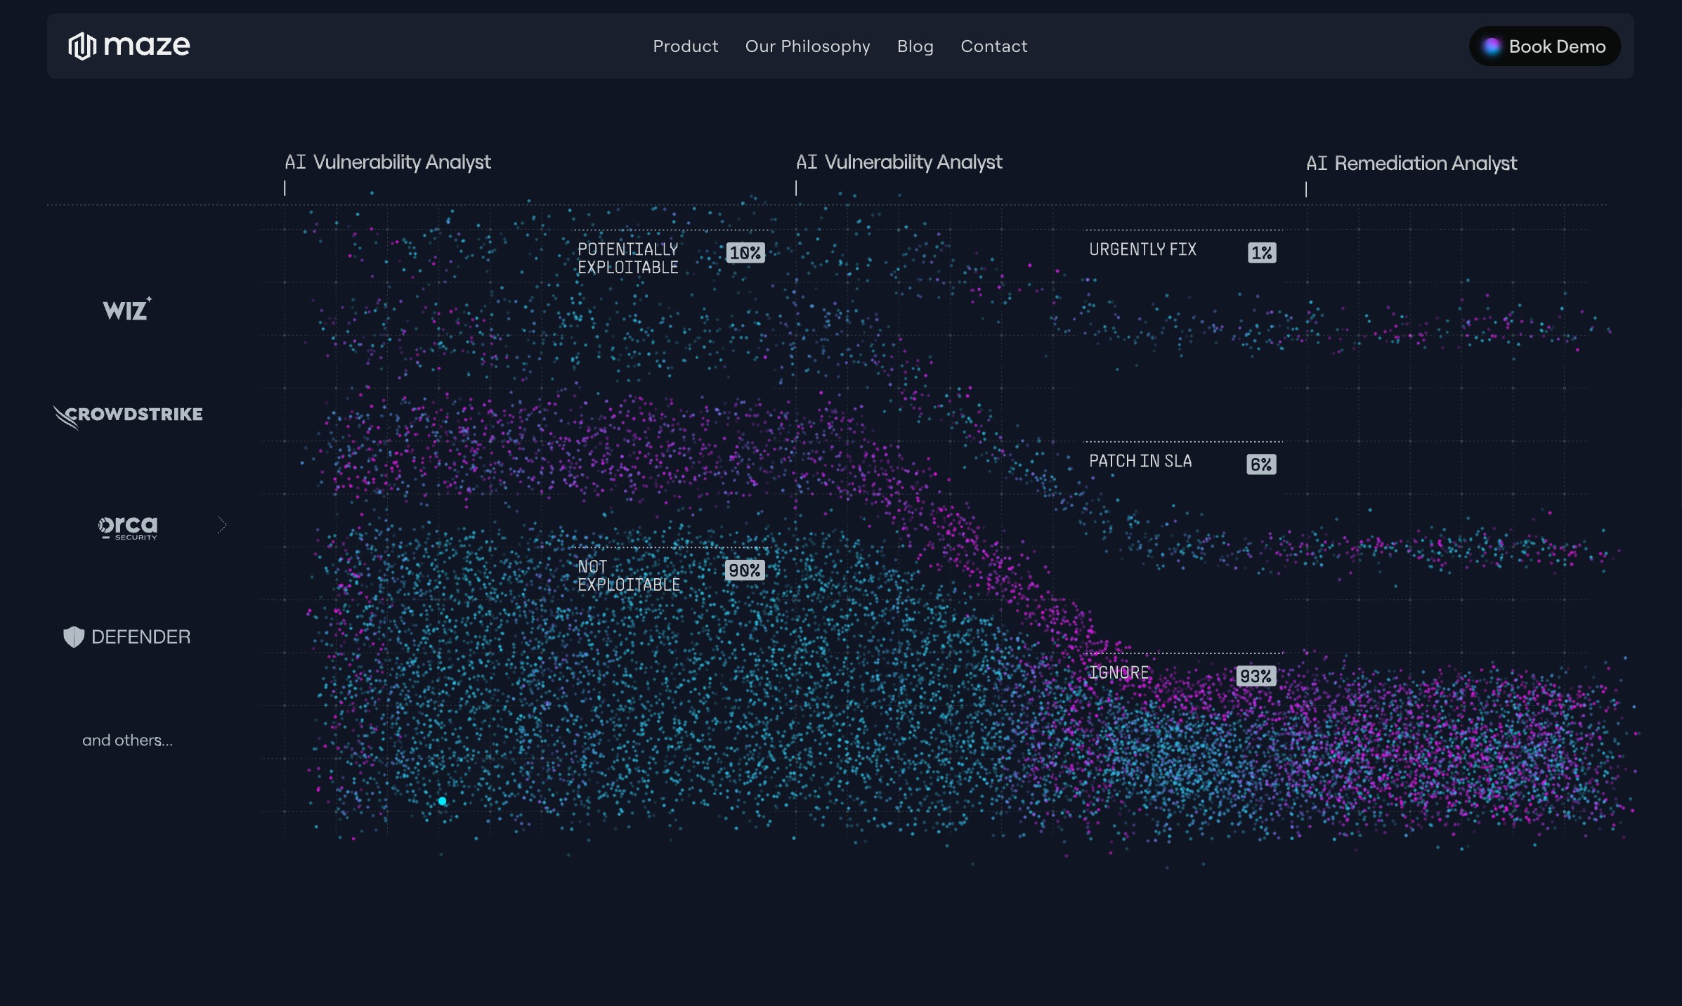The width and height of the screenshot is (1682, 1006).
Task: Click the "NOT EXPLOITABLE" label
Action: pos(629,576)
